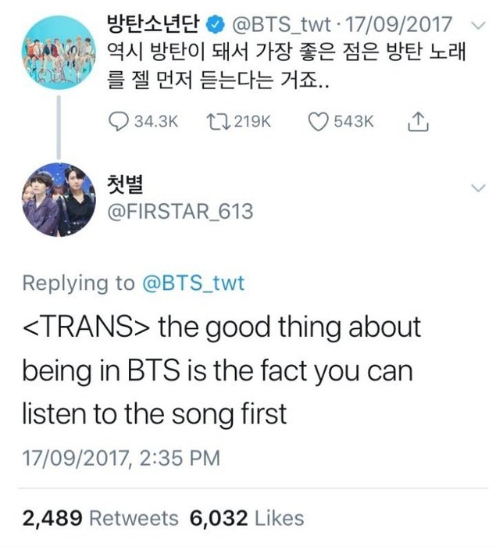
Task: Tap the share upload icon
Action: point(418,121)
